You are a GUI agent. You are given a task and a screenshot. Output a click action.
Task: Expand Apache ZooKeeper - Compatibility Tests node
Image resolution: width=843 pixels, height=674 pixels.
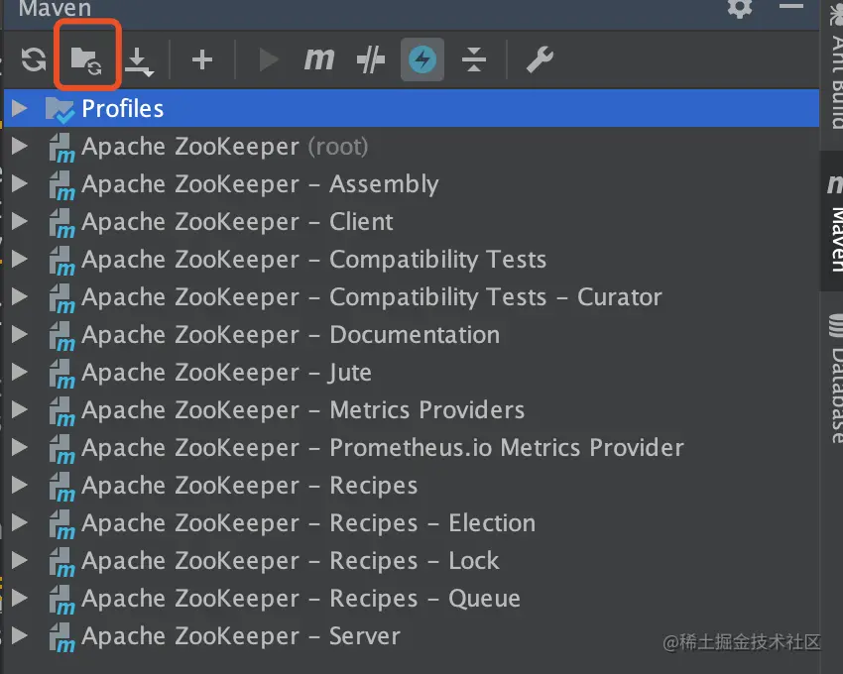[x=20, y=259]
